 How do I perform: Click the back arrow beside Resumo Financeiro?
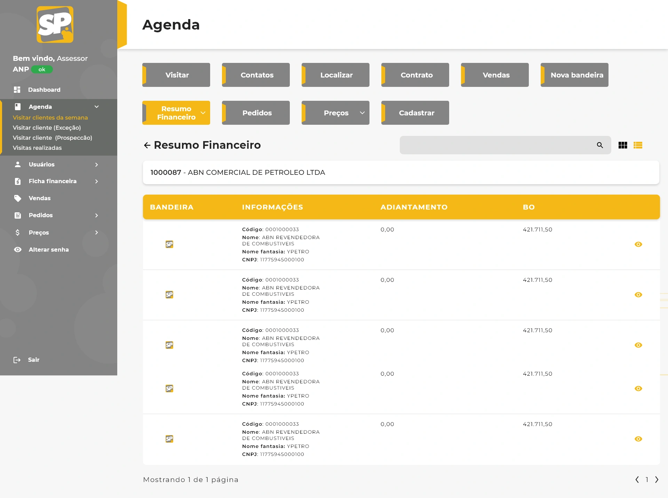[147, 145]
